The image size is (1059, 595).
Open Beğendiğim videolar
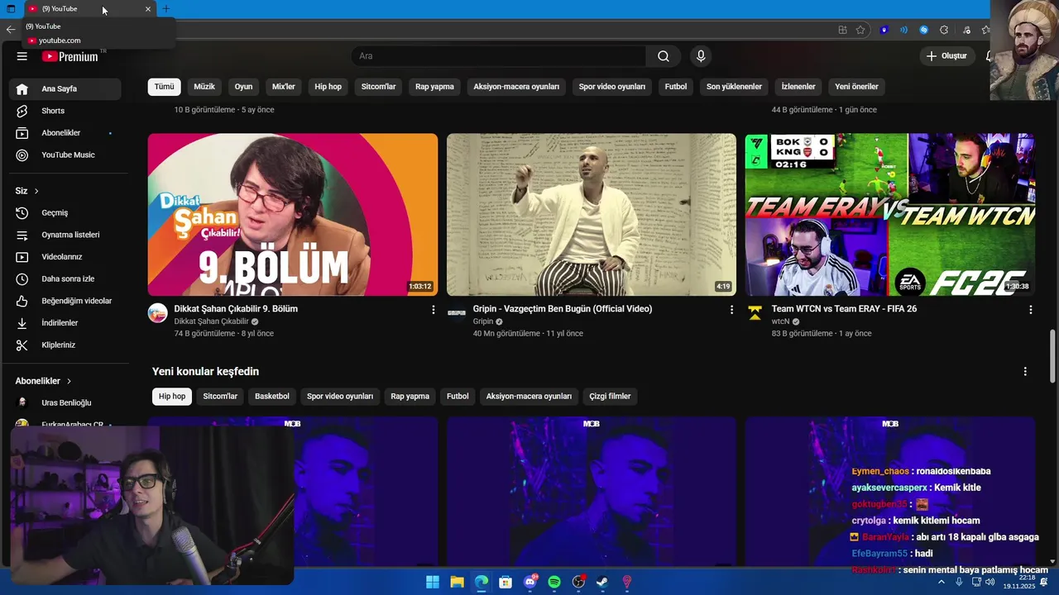click(66, 301)
